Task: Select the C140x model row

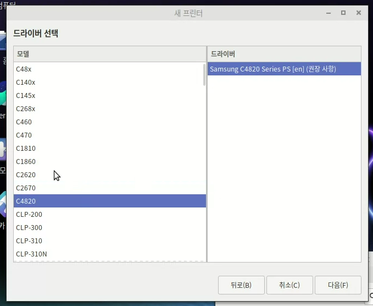Action: tap(110, 82)
